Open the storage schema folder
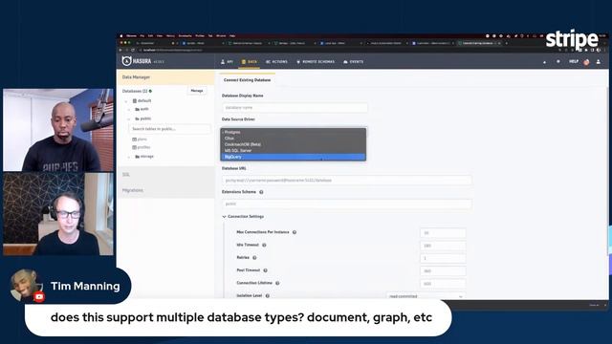Image resolution: width=612 pixels, height=344 pixels. click(144, 157)
